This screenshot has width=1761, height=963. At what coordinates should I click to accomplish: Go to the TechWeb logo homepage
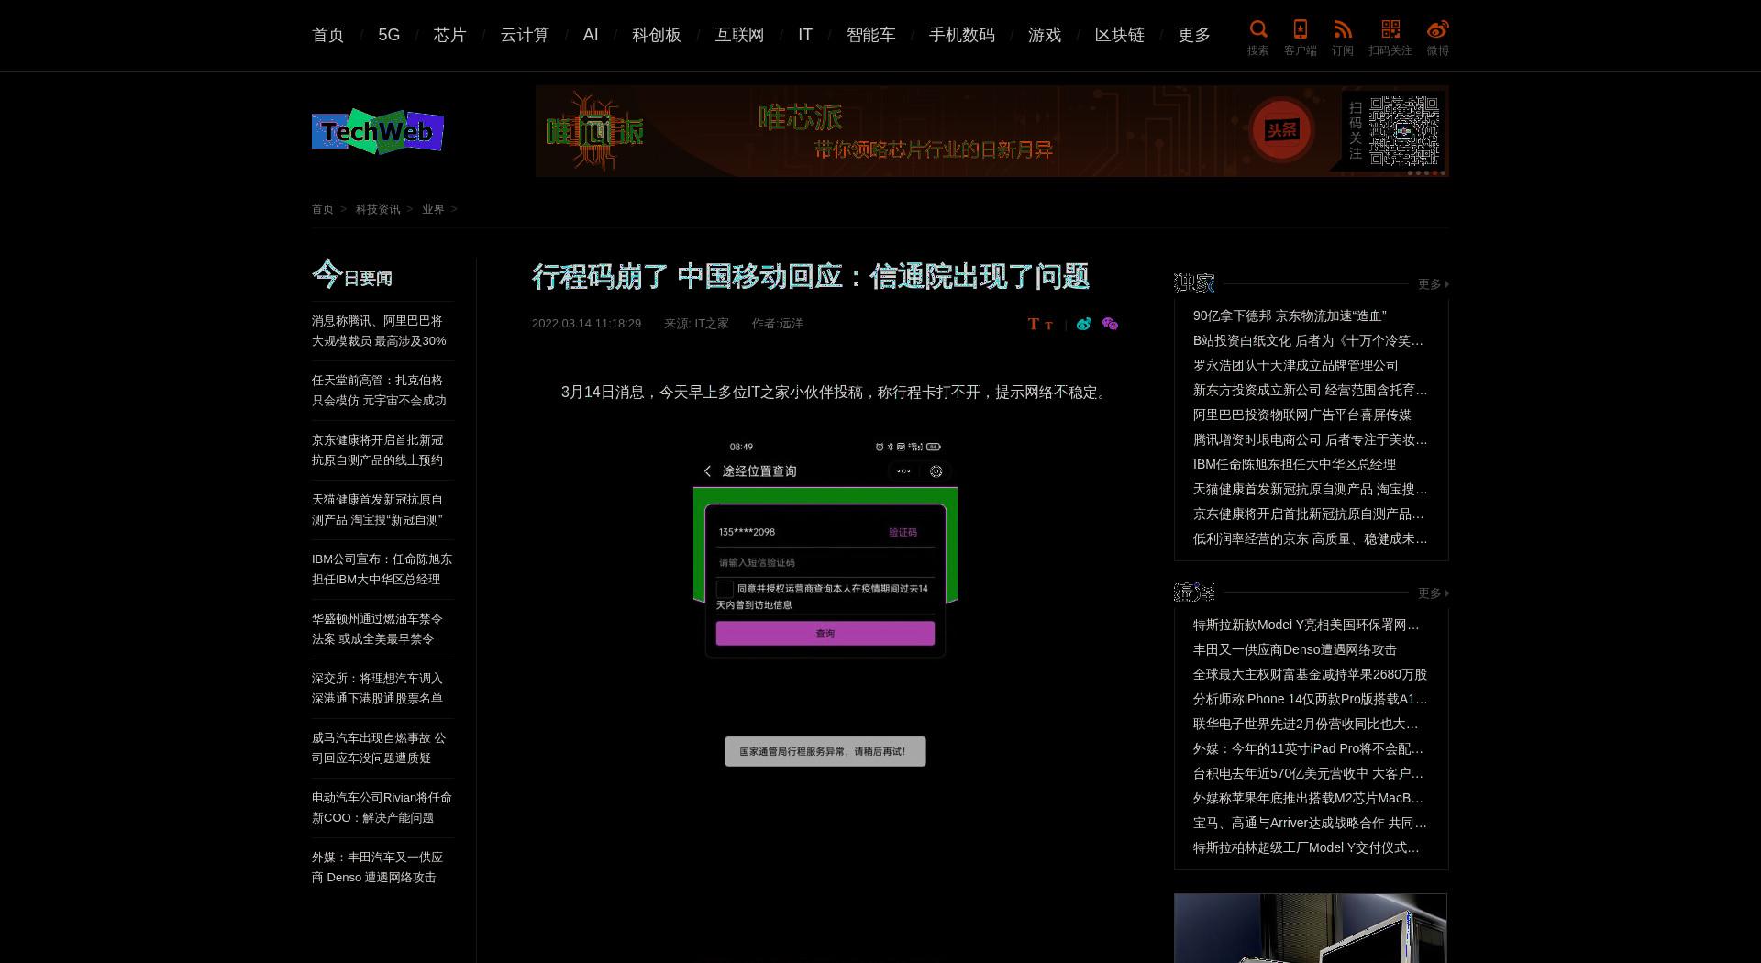point(378,131)
